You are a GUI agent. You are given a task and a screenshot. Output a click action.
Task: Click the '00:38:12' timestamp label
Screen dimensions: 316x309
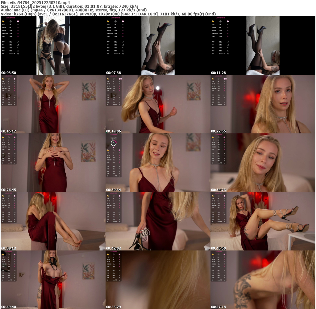[x=8, y=248]
